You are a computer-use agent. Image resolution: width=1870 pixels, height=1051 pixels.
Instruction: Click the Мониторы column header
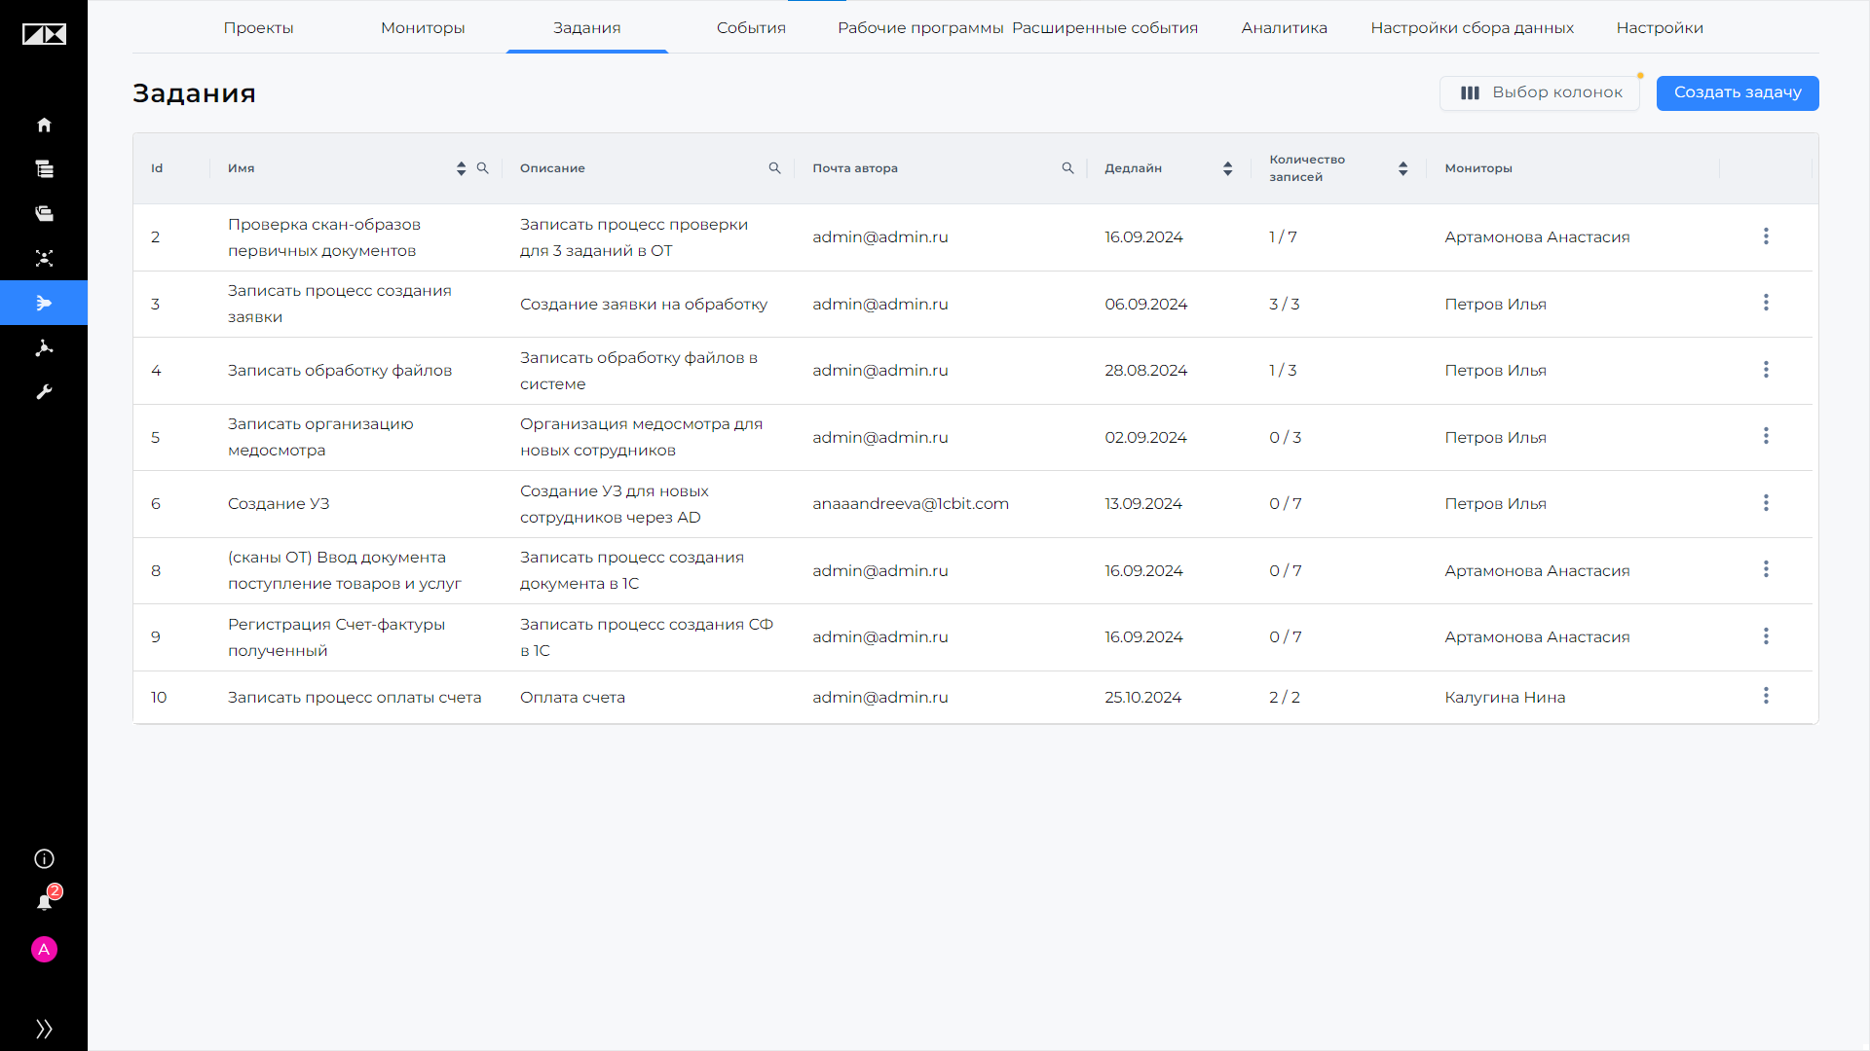(1477, 168)
